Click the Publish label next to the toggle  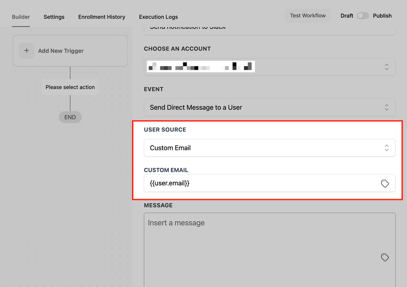pyautogui.click(x=382, y=16)
